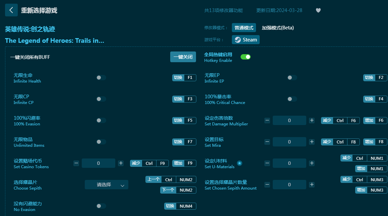Click 共13项修改器功能 text

pos(223,10)
